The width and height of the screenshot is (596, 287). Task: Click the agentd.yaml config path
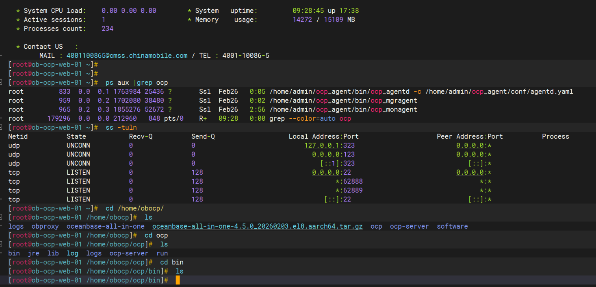(499, 92)
